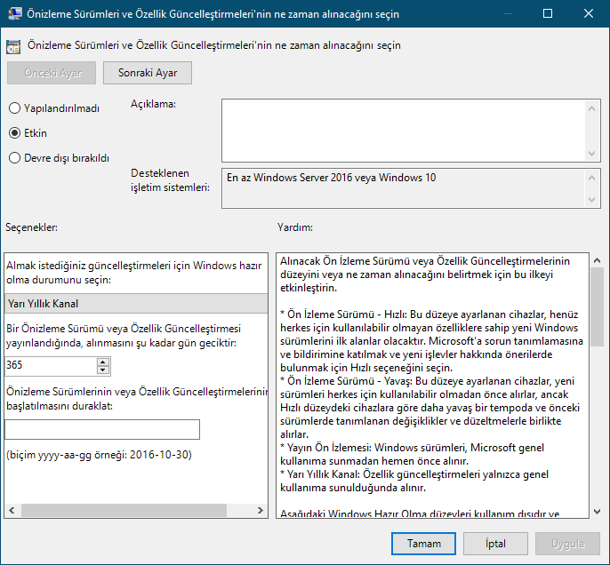Click the title bar Group Policy icon

pos(14,13)
